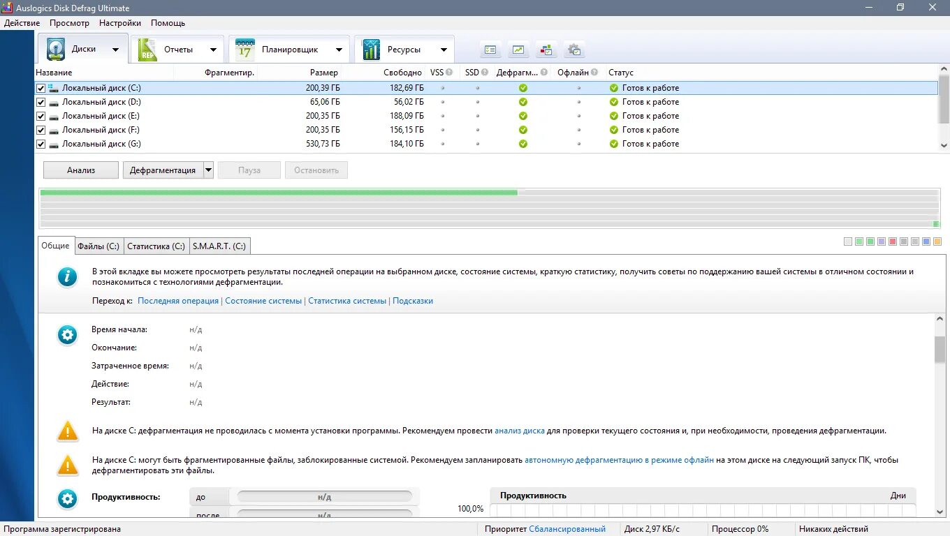Click the red legend color swatch
This screenshot has height=536, width=950.
coord(893,241)
